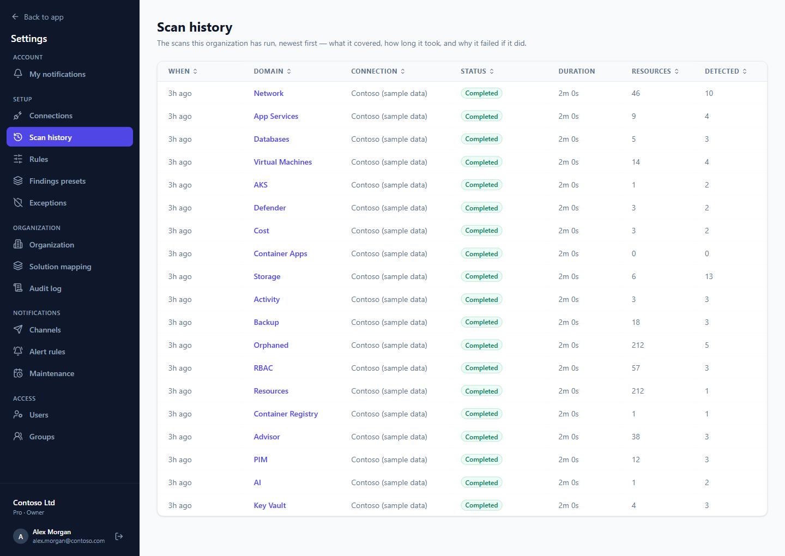Click the detected count 5 in the Orphaned row
Screen dimensions: 785x556
click(707, 345)
